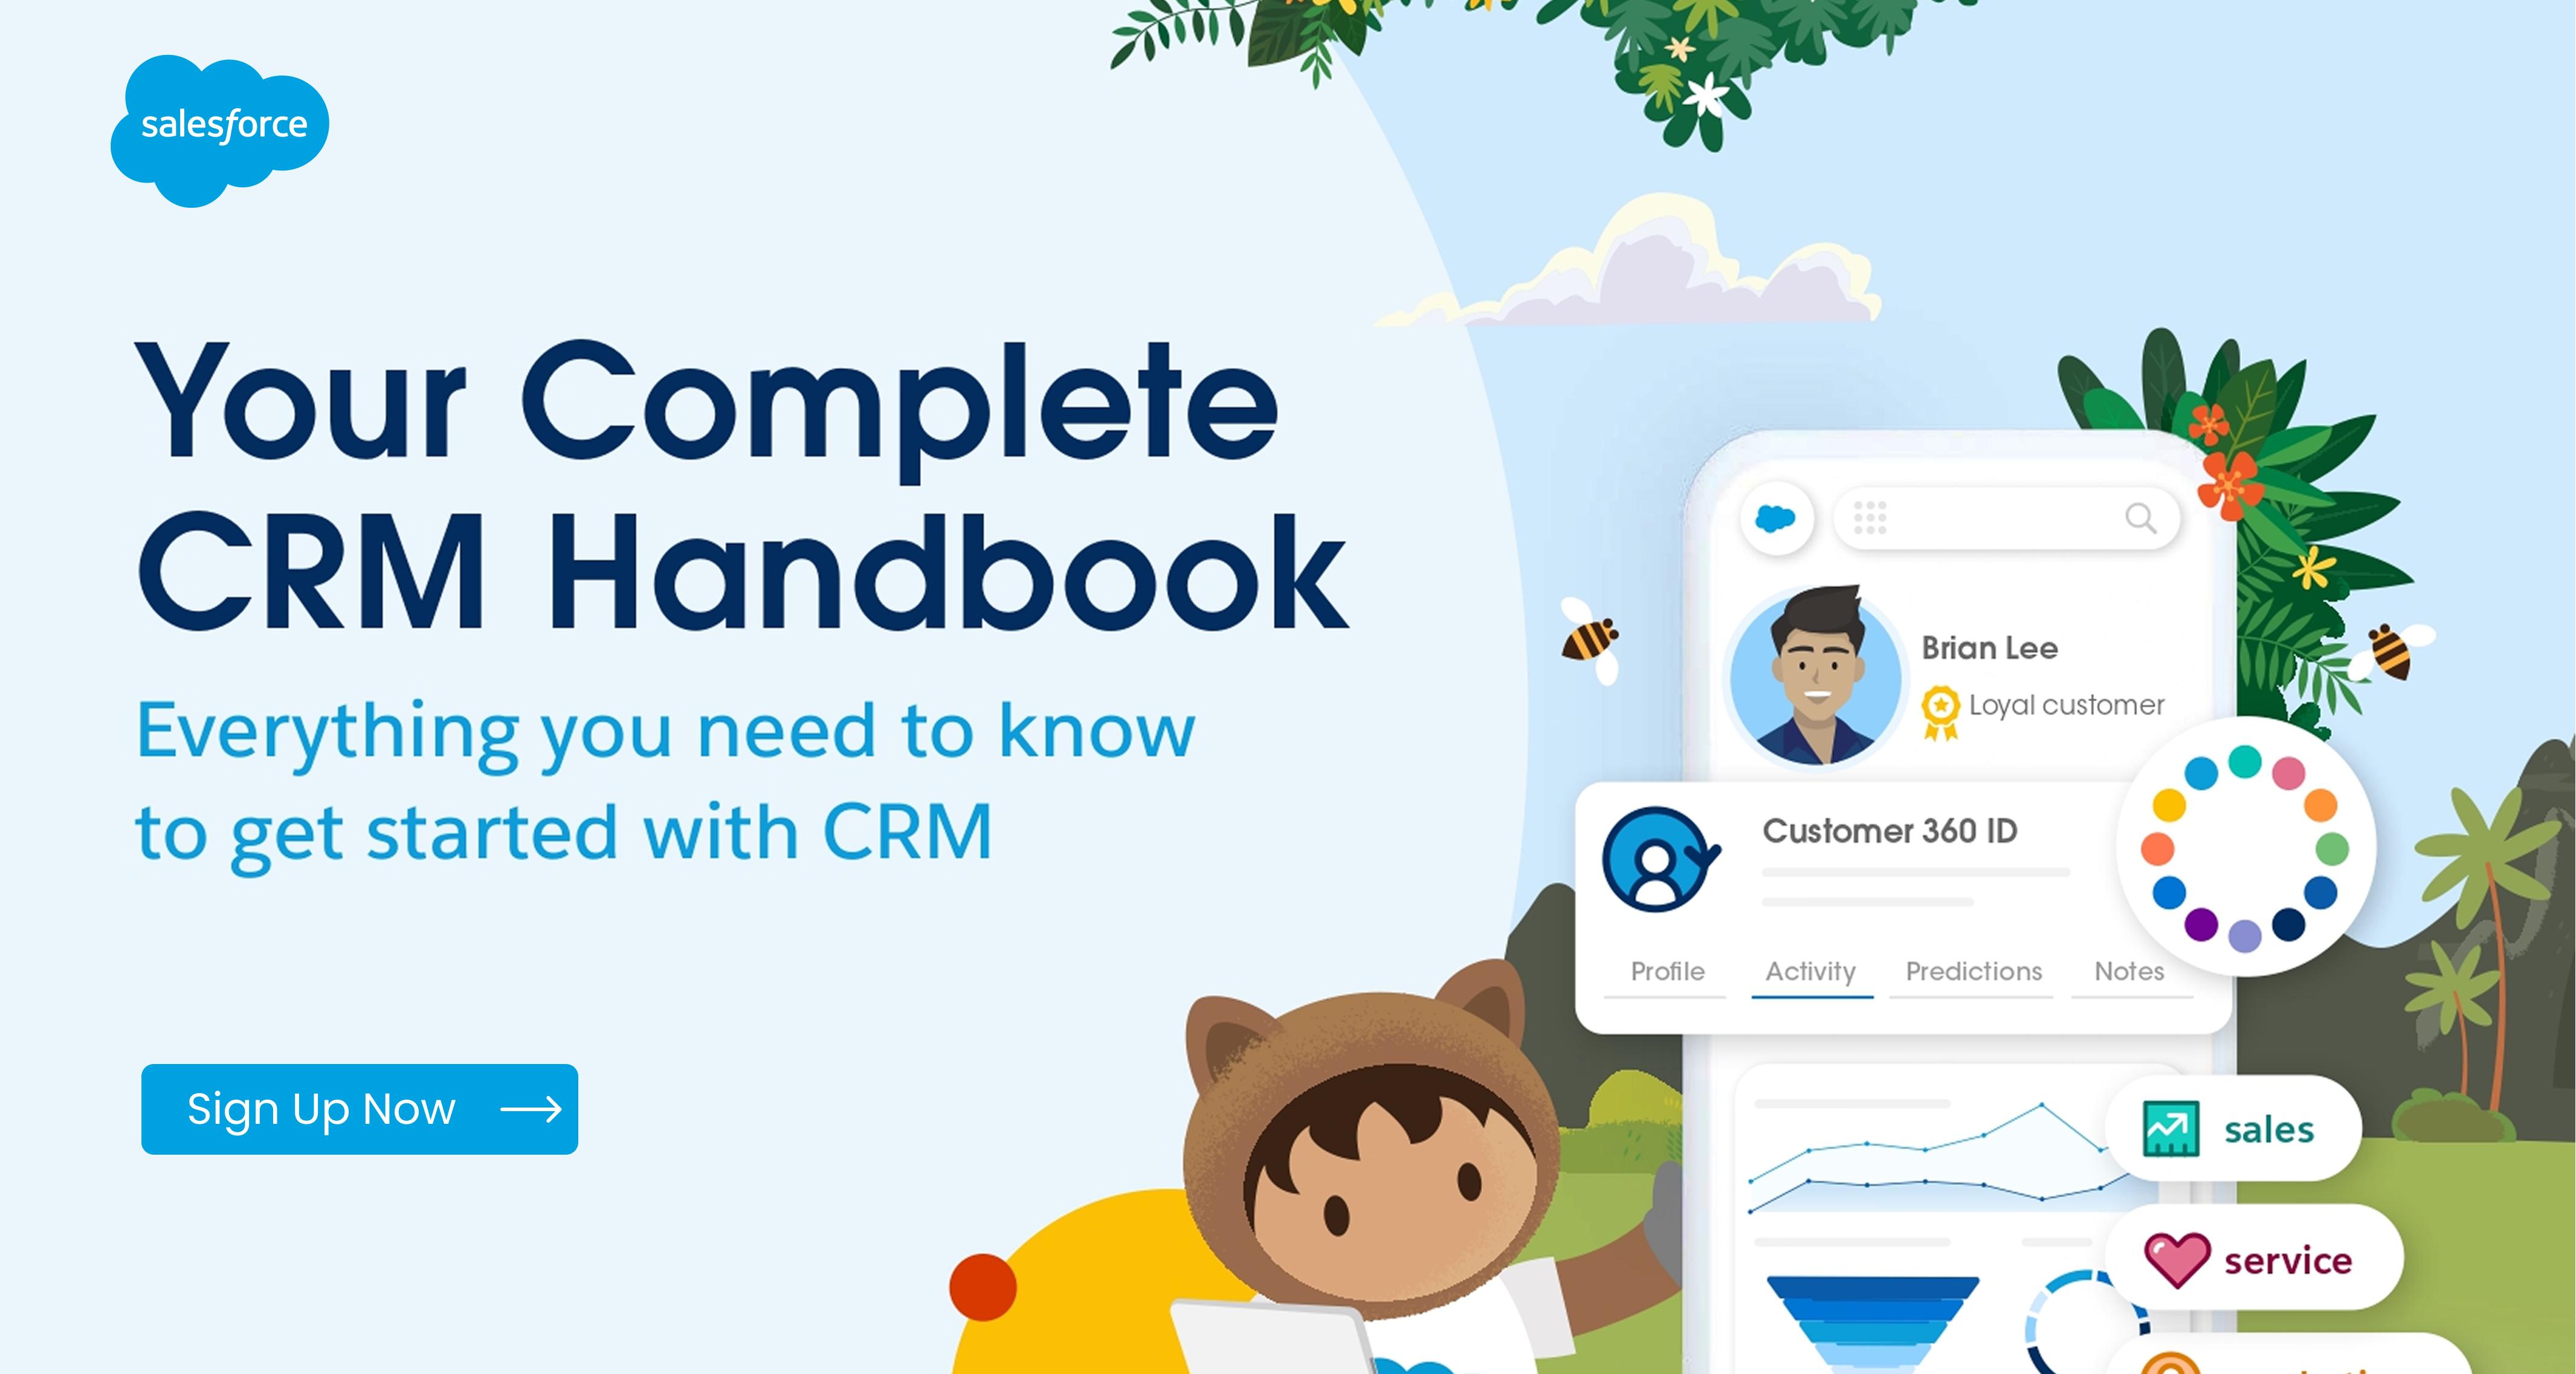
Task: Switch to the Profile tab
Action: click(x=1667, y=971)
